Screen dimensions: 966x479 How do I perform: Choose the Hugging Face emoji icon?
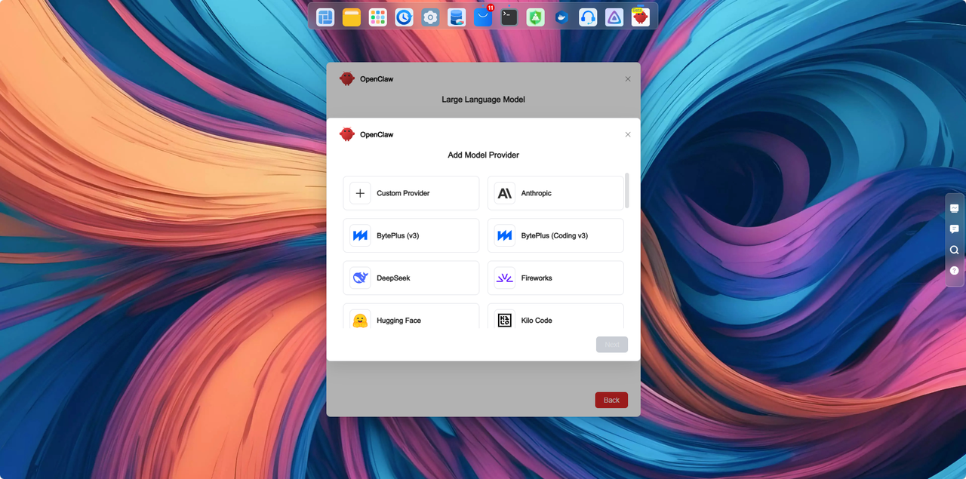point(360,320)
